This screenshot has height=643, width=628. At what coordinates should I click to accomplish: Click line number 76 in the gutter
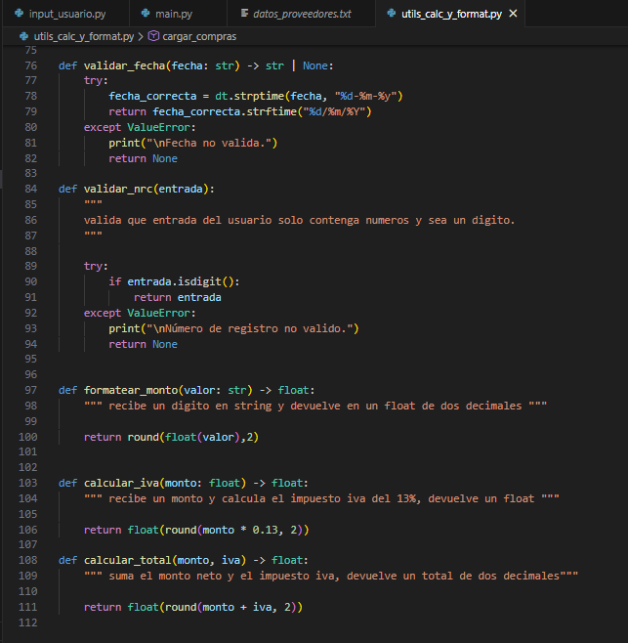point(29,65)
